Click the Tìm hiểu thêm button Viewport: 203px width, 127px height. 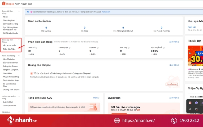172,84
